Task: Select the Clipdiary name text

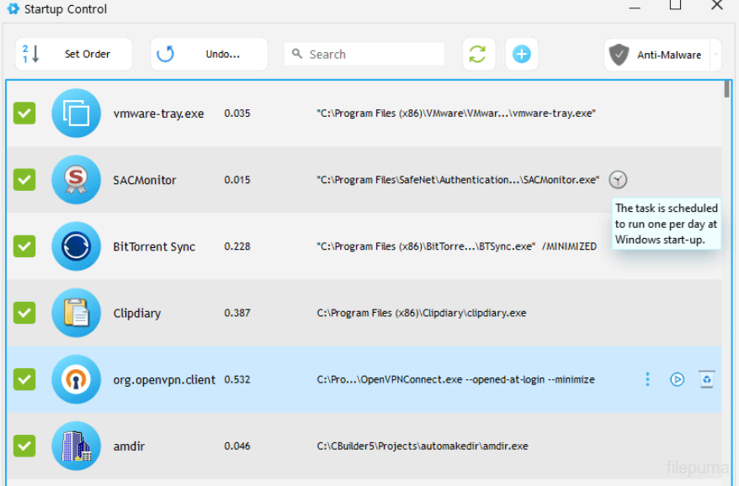Action: coord(137,313)
